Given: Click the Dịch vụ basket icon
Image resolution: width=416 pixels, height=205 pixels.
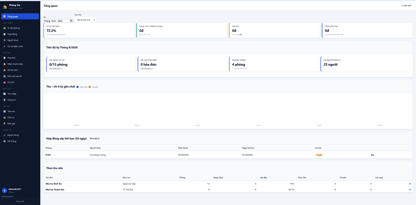Looking at the screenshot, I should click(5, 118).
